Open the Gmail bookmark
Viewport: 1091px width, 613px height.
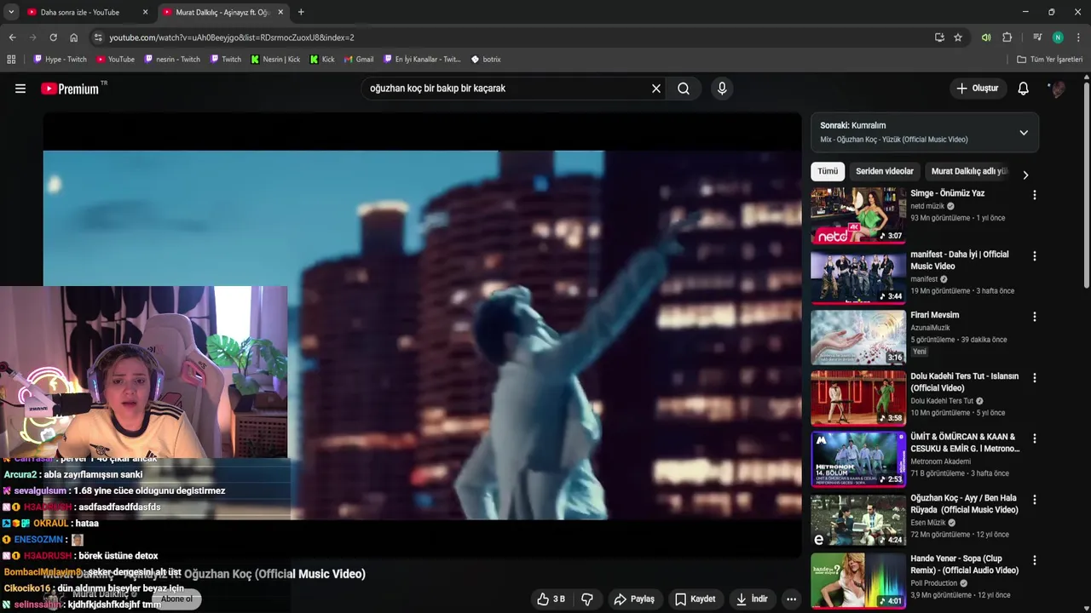(358, 60)
